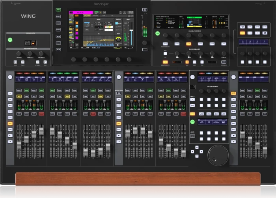276x198 pixels.
Task: Open the SETUP button left of the screen
Action: [58, 36]
